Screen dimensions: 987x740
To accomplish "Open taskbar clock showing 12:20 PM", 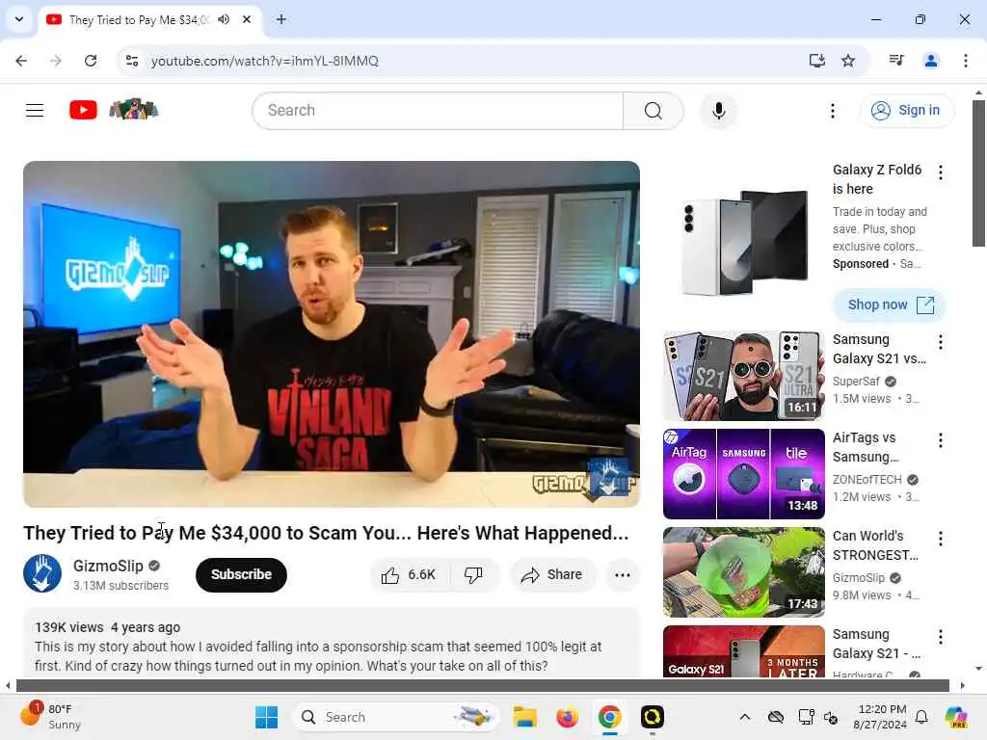I will click(881, 717).
